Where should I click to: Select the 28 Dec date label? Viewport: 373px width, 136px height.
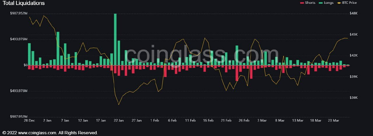pyautogui.click(x=29, y=120)
